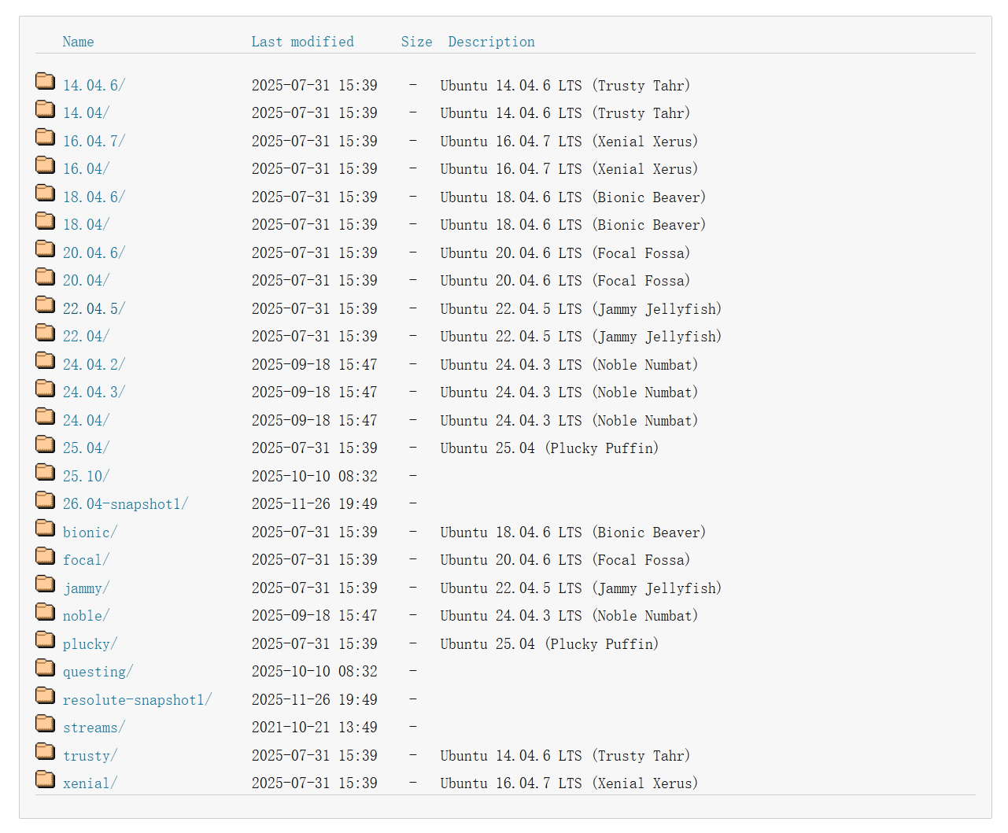
Task: Open the 26.04-snapshot1/ directory link
Action: click(x=125, y=504)
